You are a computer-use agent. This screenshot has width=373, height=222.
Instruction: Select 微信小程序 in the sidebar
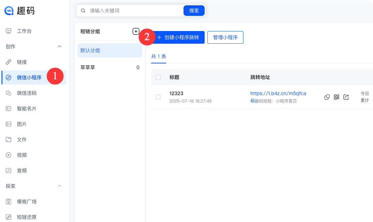pos(34,78)
